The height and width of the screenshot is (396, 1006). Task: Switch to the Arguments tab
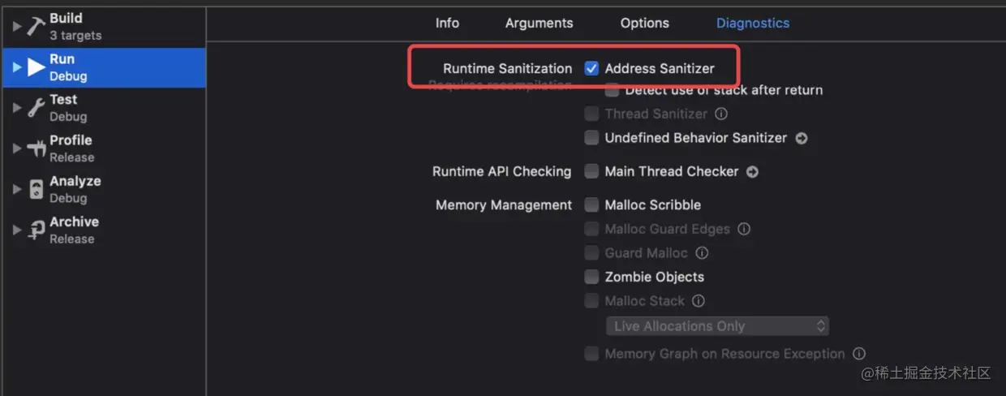(x=539, y=23)
